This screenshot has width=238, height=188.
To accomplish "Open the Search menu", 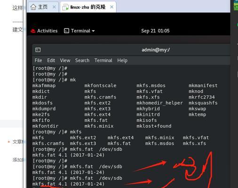I will tap(82, 60).
